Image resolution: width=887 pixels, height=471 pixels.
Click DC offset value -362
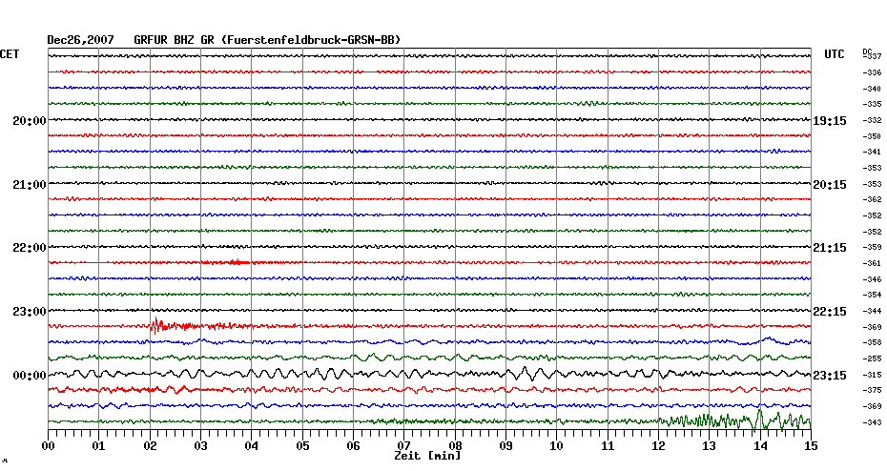[x=872, y=199]
